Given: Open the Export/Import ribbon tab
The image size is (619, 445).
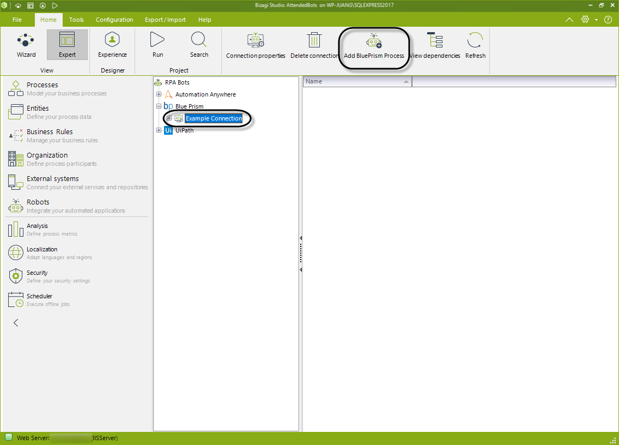Looking at the screenshot, I should pos(165,20).
